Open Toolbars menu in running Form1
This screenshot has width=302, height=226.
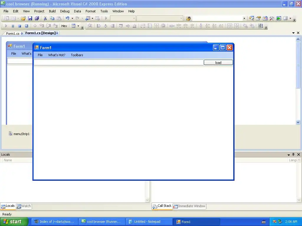click(77, 55)
